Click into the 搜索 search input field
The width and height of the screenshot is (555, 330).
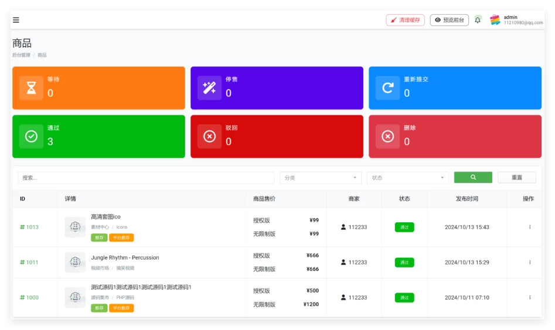(145, 178)
